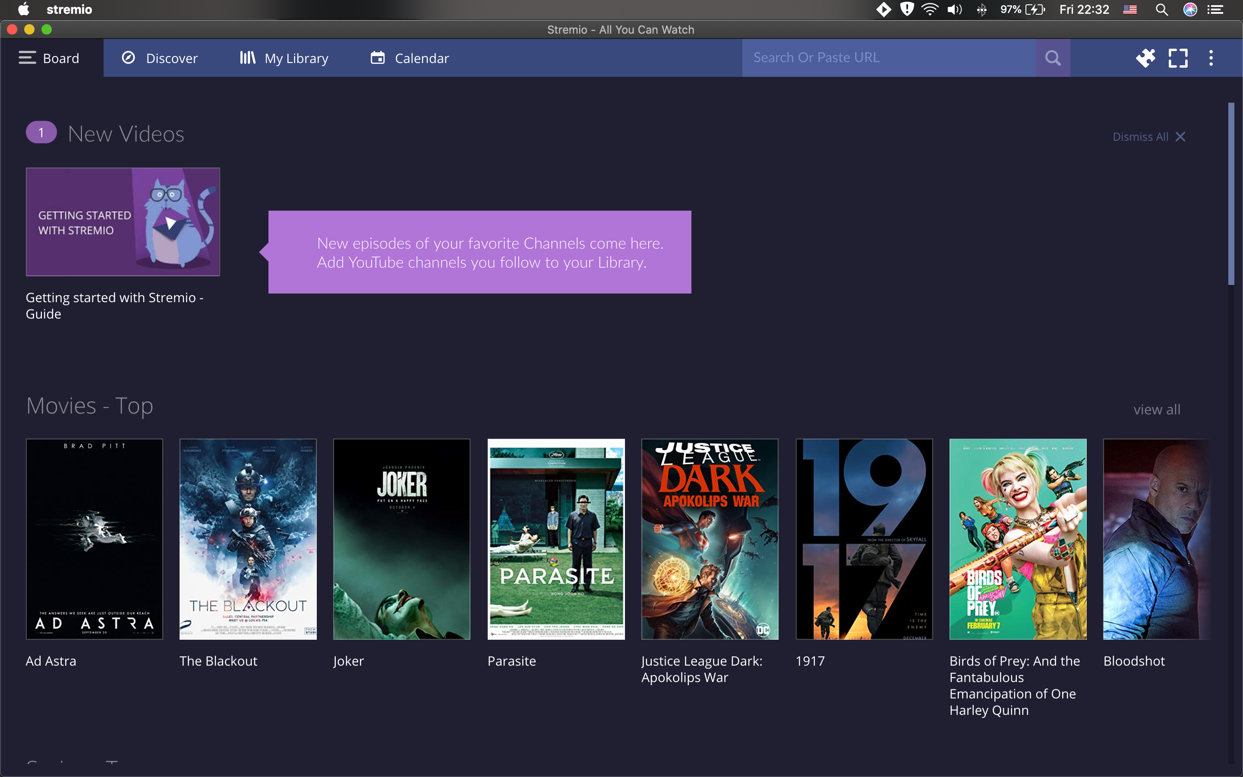Screen dimensions: 1243x777
Task: Open the Ad Astra poster
Action: click(x=95, y=539)
